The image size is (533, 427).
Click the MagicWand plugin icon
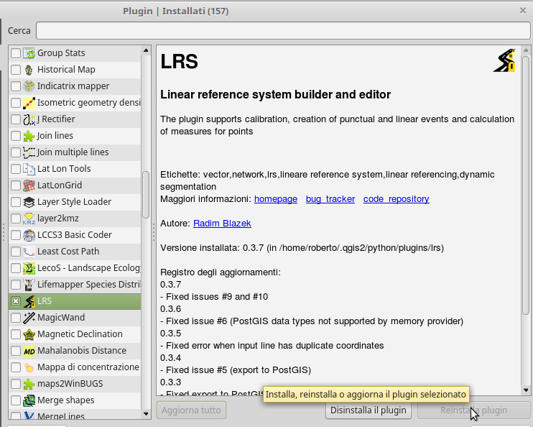click(x=29, y=318)
